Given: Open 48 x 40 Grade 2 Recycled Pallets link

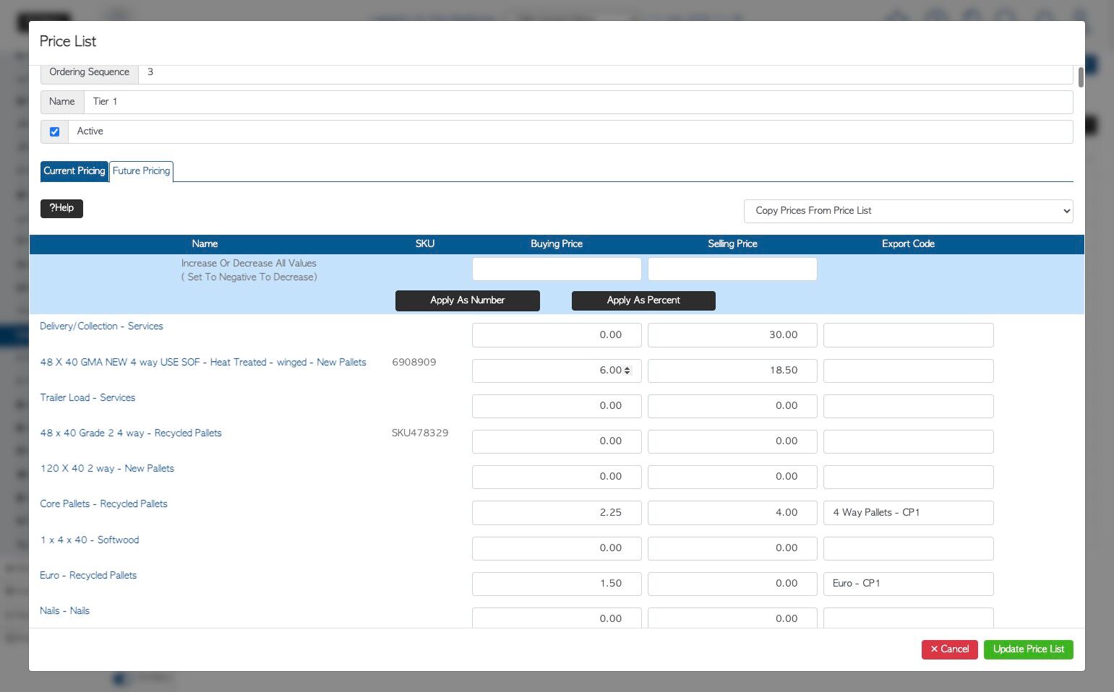Looking at the screenshot, I should [x=131, y=433].
